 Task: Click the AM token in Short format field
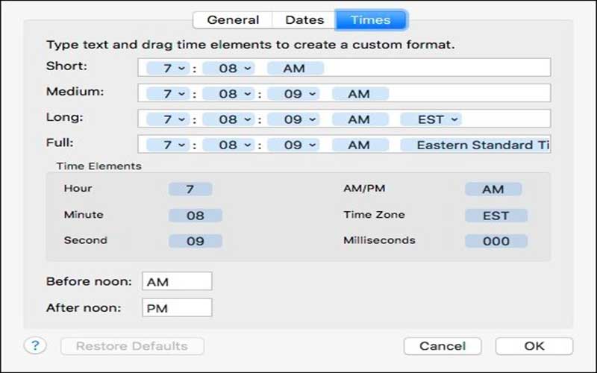tap(293, 68)
